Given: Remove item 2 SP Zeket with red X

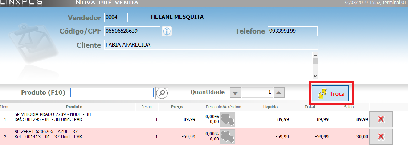Looking at the screenshot, I should (381, 136).
